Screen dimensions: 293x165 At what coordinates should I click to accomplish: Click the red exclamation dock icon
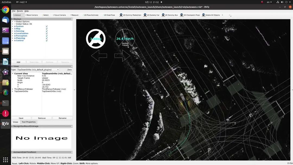[x=5, y=113]
